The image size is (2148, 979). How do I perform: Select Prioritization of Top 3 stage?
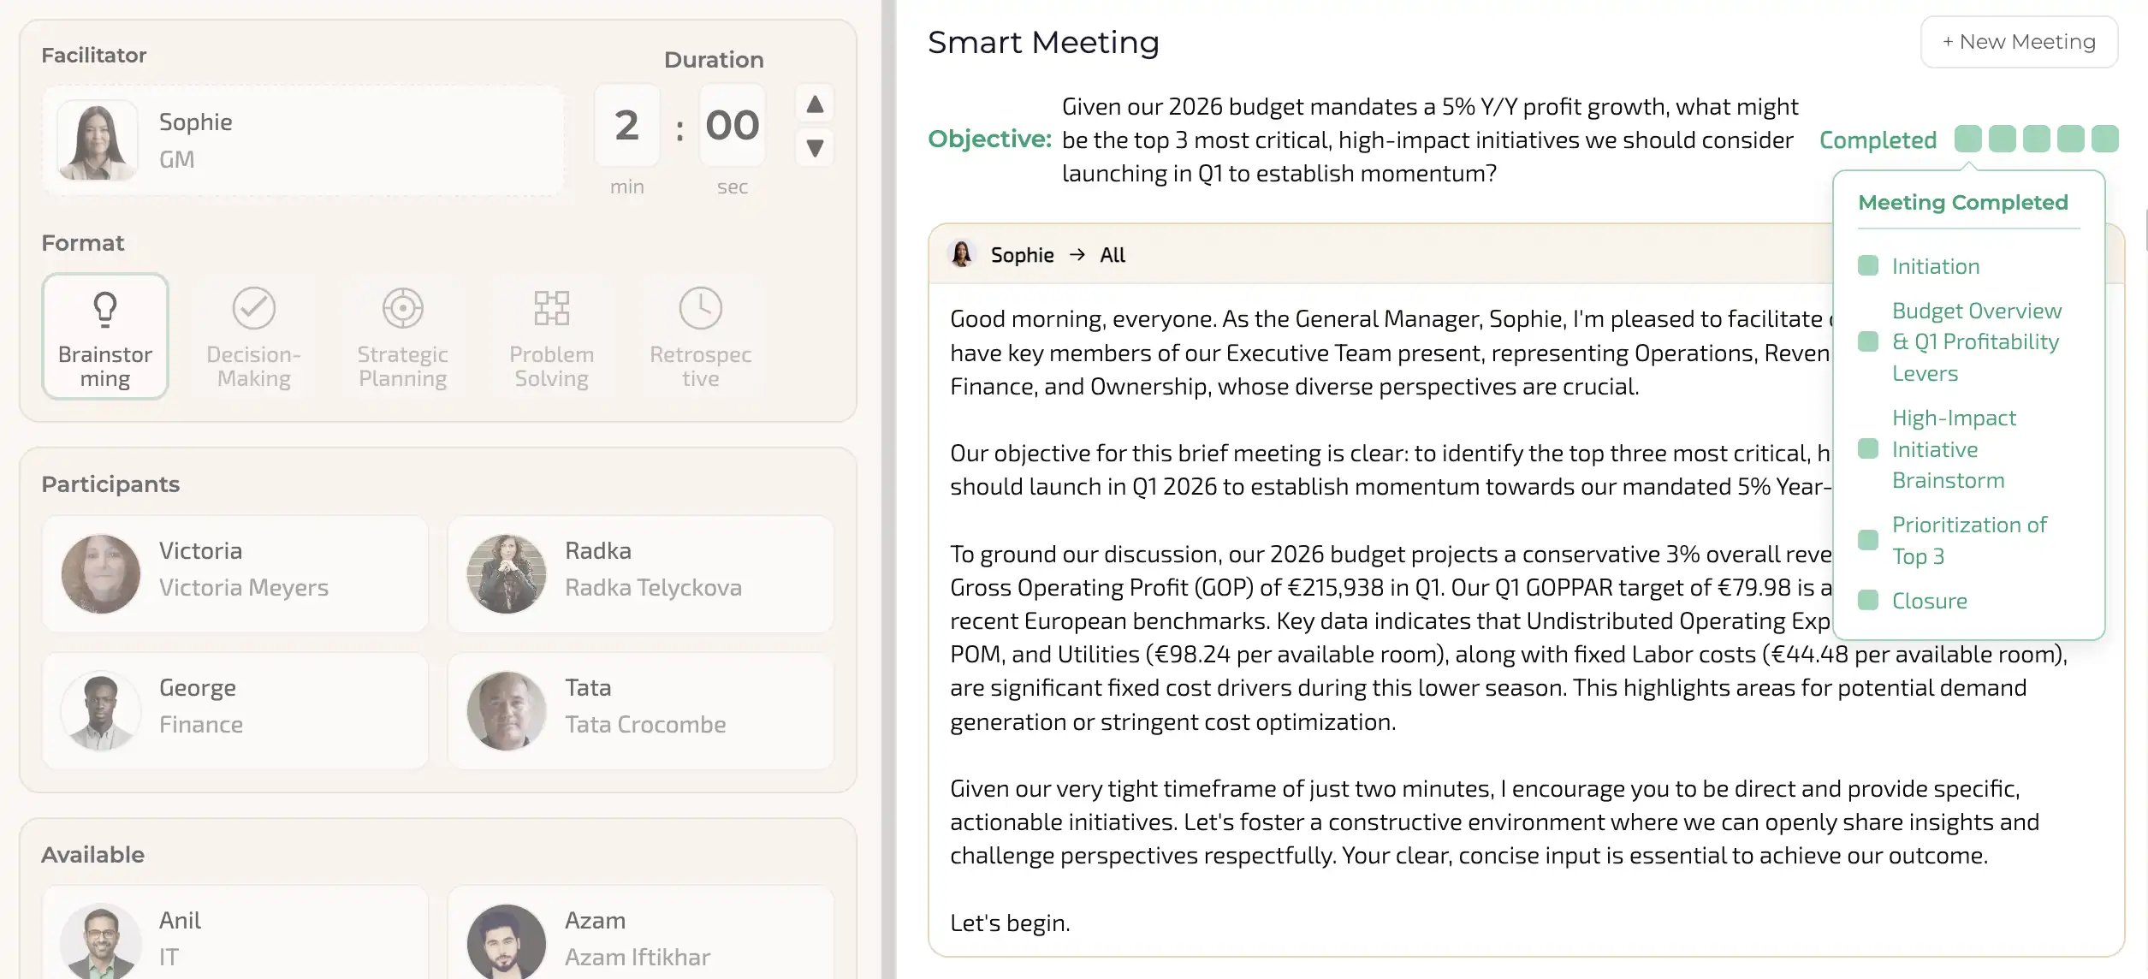point(1969,540)
